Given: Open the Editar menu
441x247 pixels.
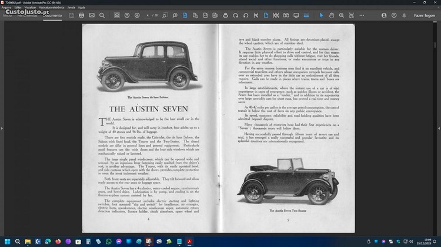Looking at the screenshot, I should pyautogui.click(x=18, y=8).
